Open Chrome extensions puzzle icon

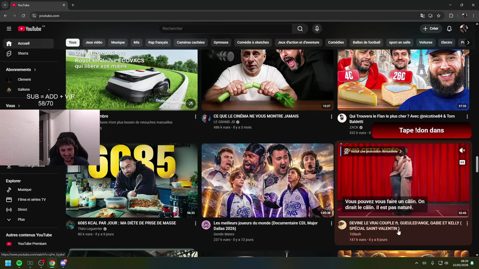451,16
